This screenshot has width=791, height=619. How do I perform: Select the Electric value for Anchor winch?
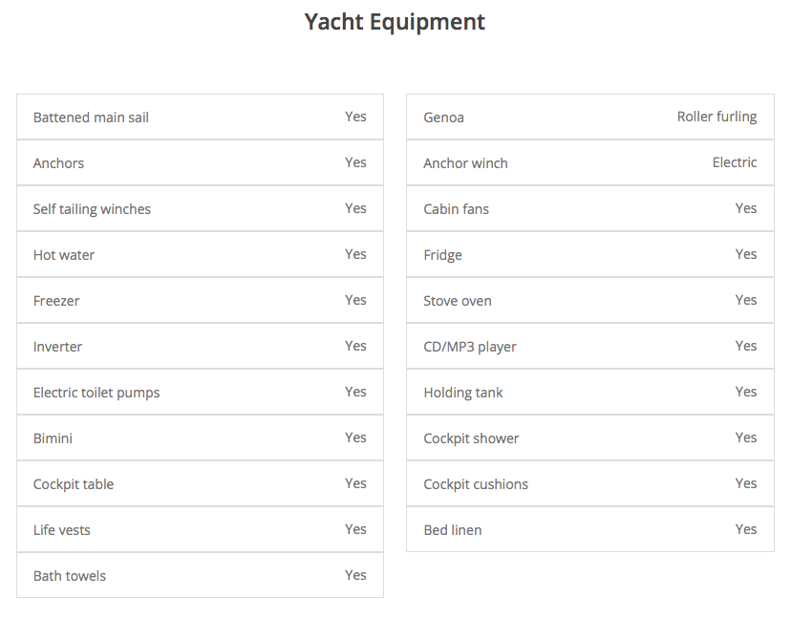pos(735,162)
